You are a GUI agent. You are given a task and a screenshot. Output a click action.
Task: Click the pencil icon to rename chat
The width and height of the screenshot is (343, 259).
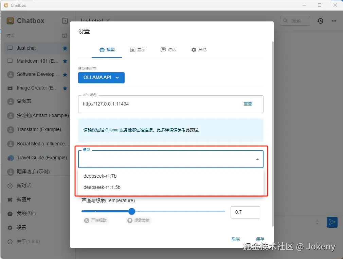108,20
